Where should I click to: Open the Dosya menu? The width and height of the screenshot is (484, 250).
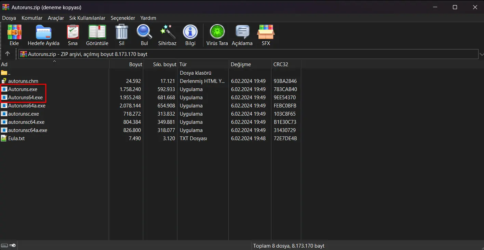(9, 18)
